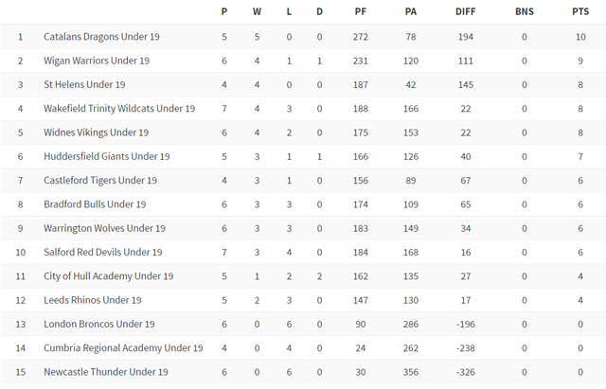Open Warrington Wolves Under 19 entry
This screenshot has width=606, height=389.
(104, 228)
